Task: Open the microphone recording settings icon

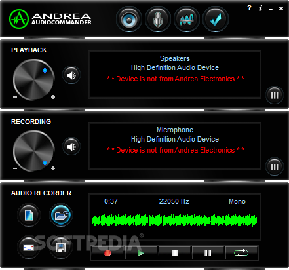Action: 158,19
